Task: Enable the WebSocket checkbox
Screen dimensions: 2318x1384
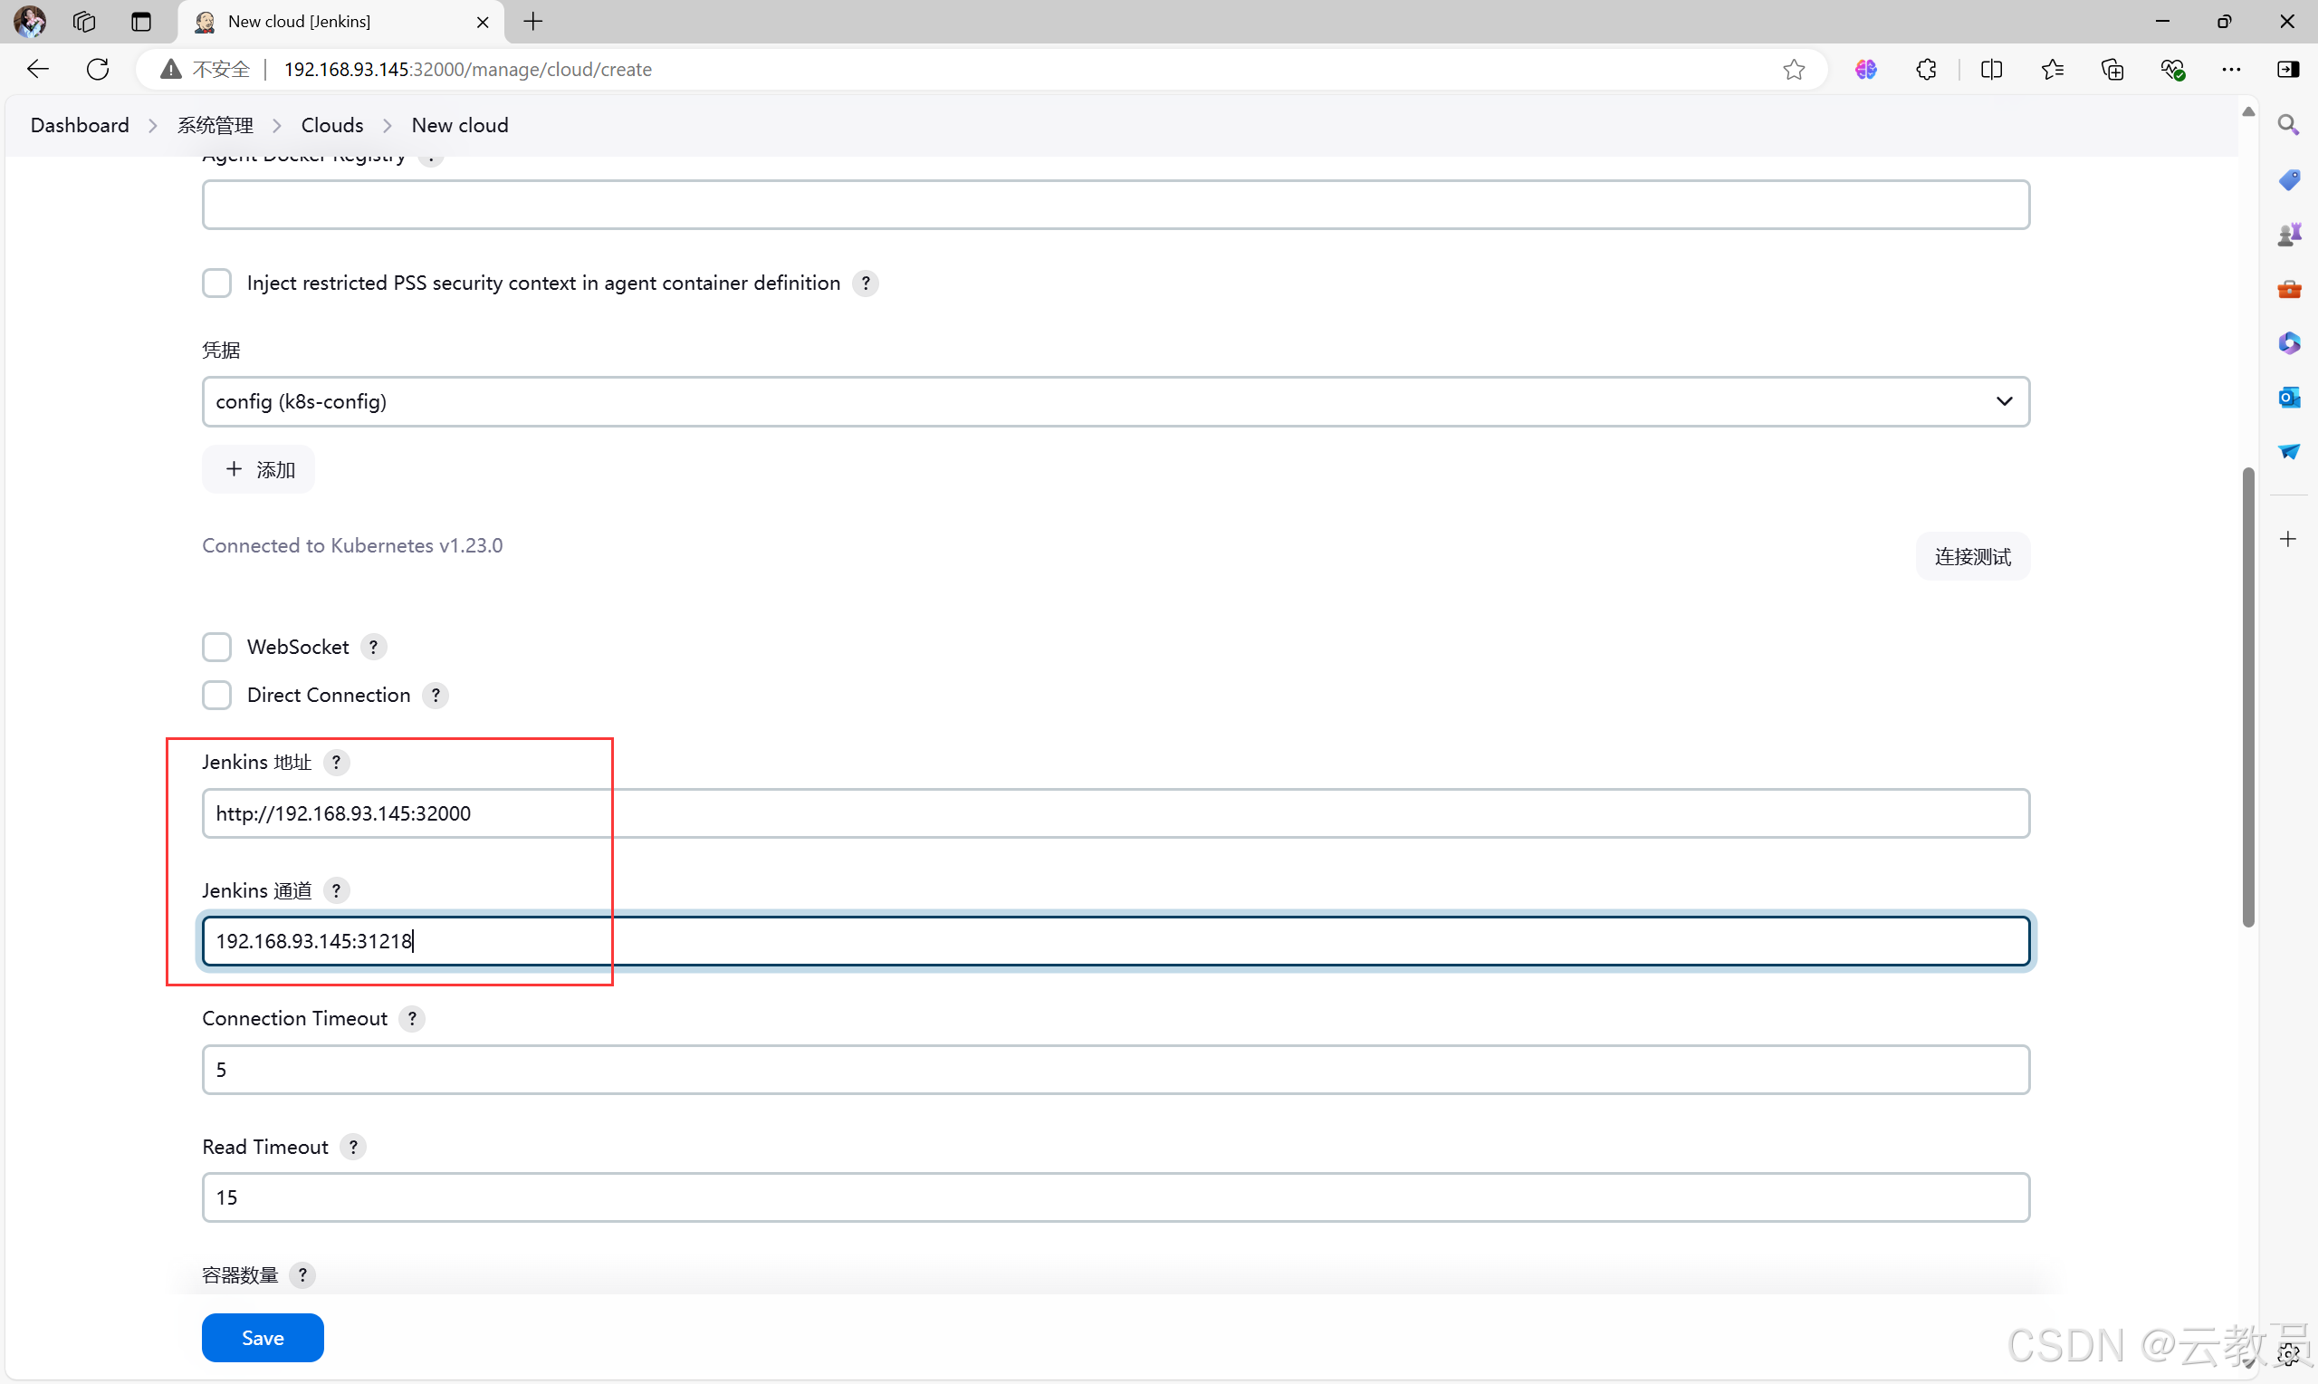Action: [217, 647]
